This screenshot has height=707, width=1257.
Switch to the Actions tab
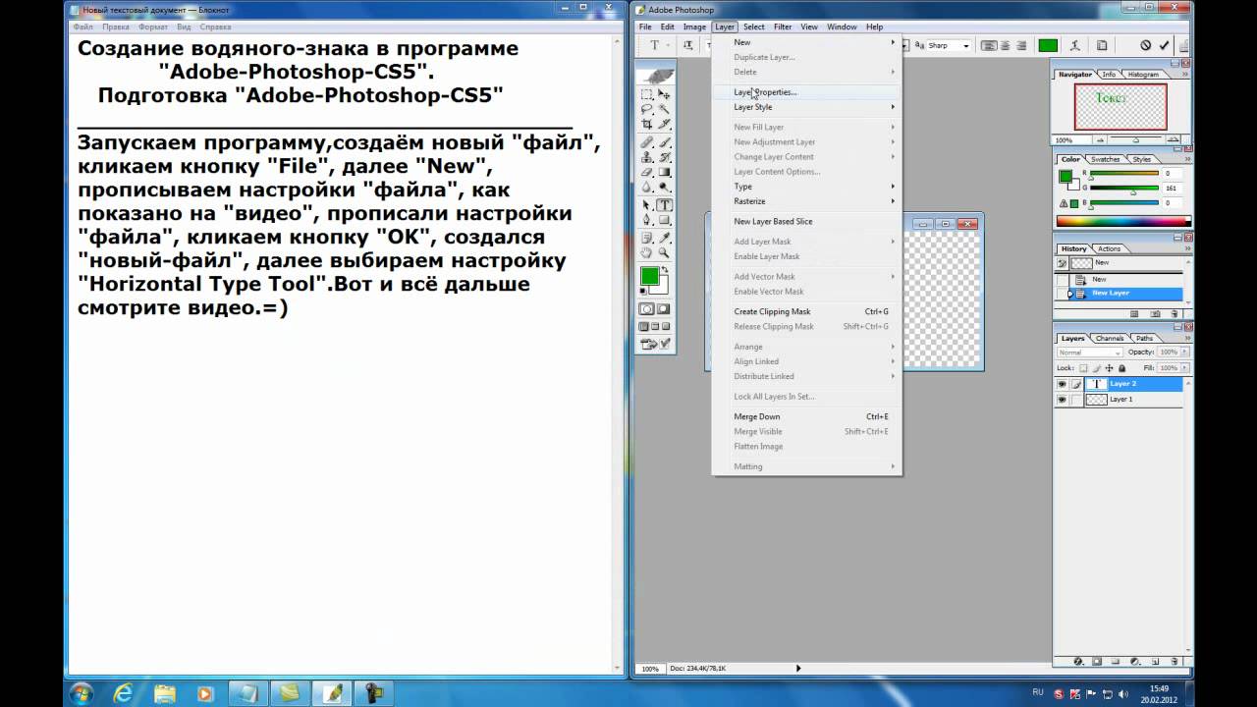point(1109,248)
